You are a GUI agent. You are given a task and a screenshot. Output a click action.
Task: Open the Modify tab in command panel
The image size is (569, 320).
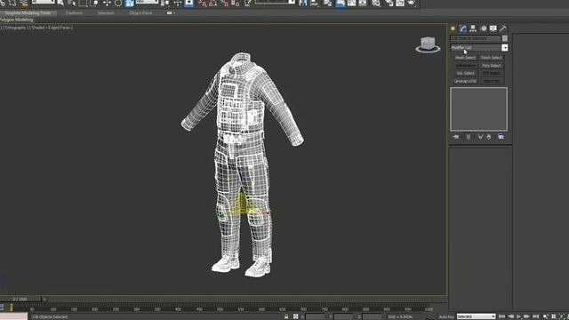(x=462, y=28)
